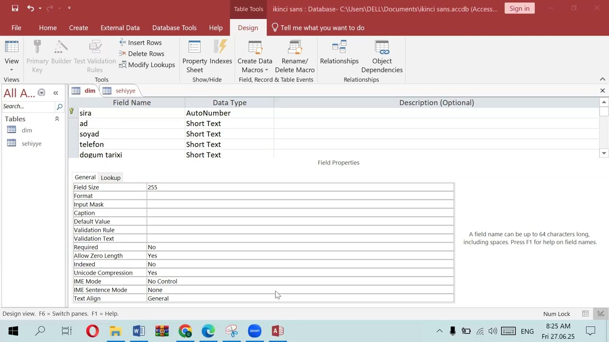Click the Text Align value General

click(x=300, y=298)
